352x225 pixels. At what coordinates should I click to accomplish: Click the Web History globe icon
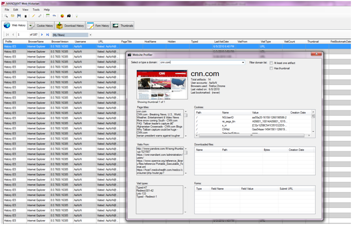pyautogui.click(x=7, y=25)
